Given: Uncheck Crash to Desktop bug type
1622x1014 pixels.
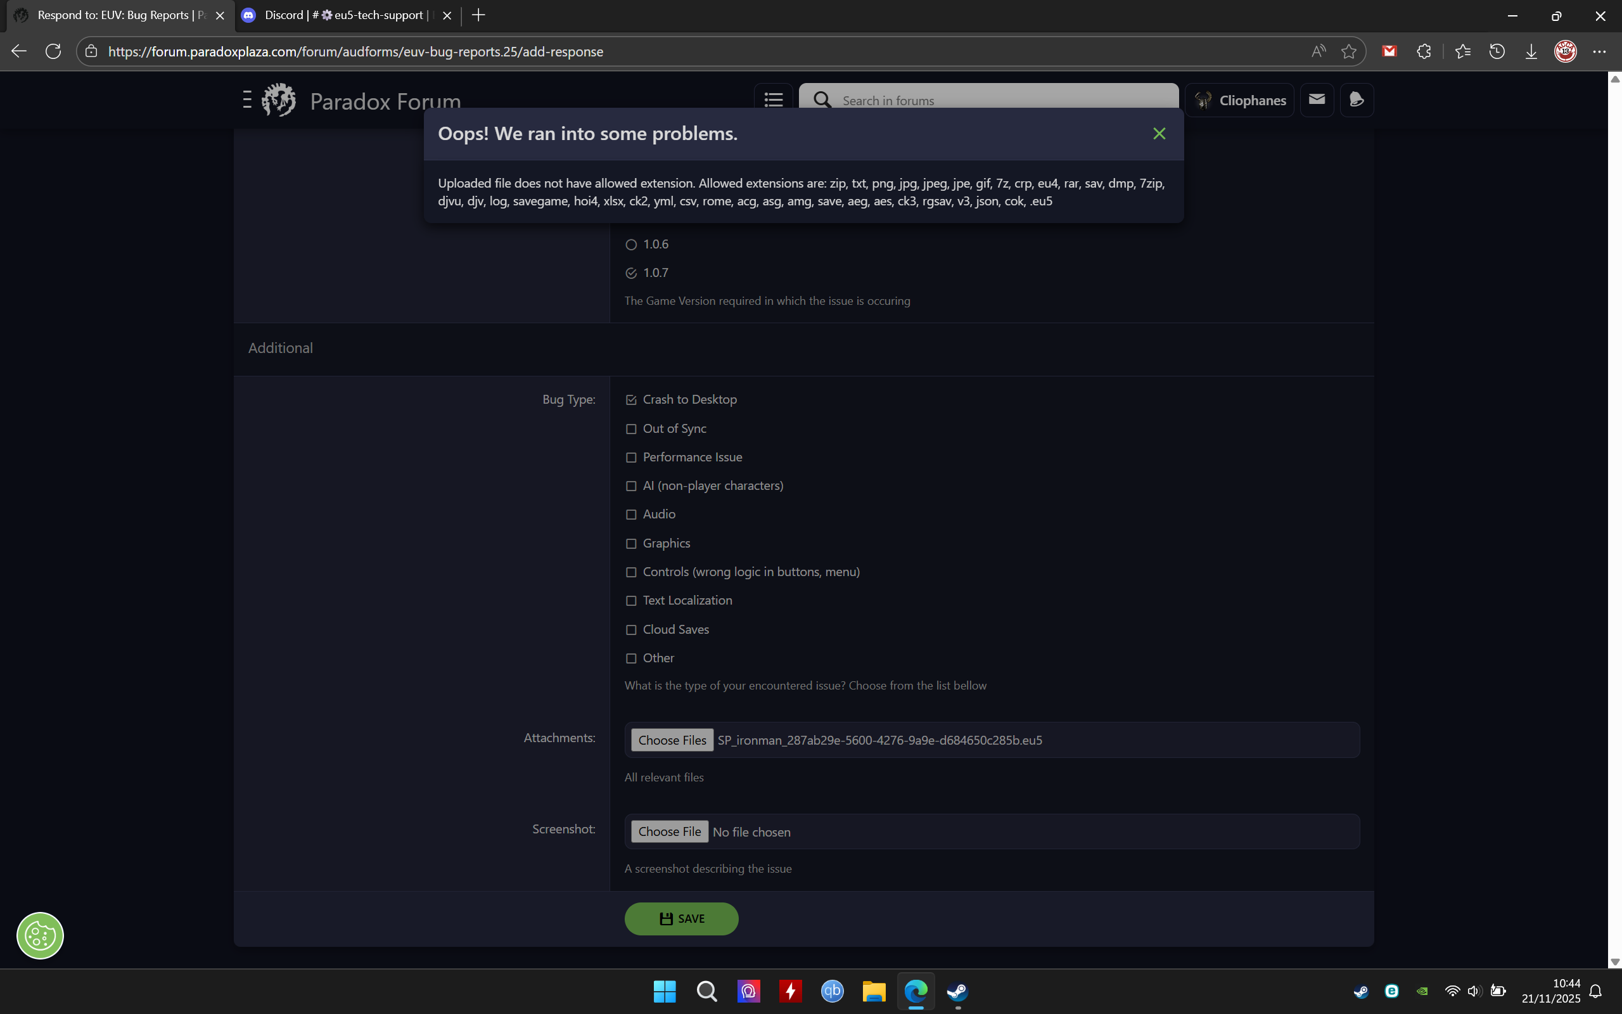Looking at the screenshot, I should [630, 400].
